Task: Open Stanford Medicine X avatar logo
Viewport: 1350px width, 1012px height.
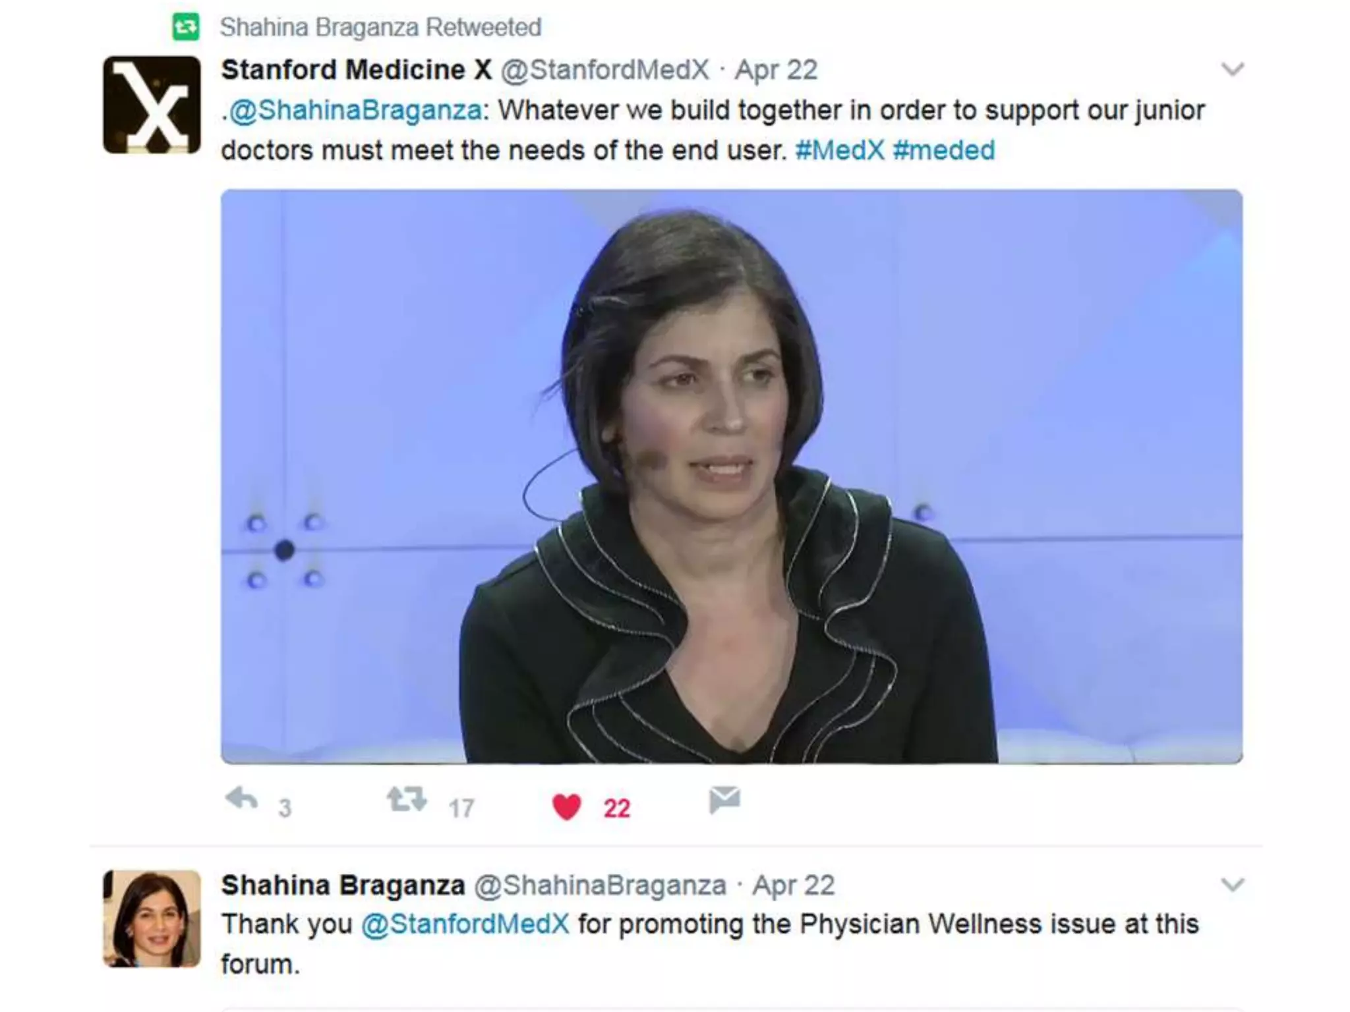Action: click(x=152, y=105)
